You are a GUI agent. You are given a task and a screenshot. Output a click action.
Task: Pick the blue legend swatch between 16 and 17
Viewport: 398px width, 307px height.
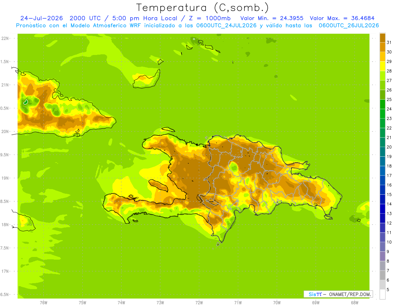click(382, 180)
